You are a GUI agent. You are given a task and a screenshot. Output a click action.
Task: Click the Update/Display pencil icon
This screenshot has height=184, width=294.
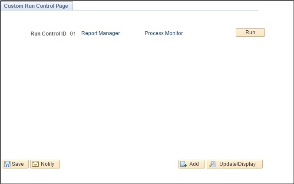[x=212, y=164]
